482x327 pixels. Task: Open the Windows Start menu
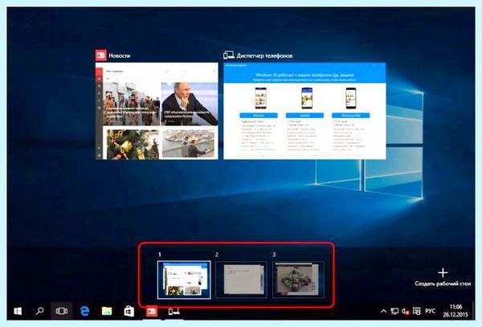click(x=18, y=311)
